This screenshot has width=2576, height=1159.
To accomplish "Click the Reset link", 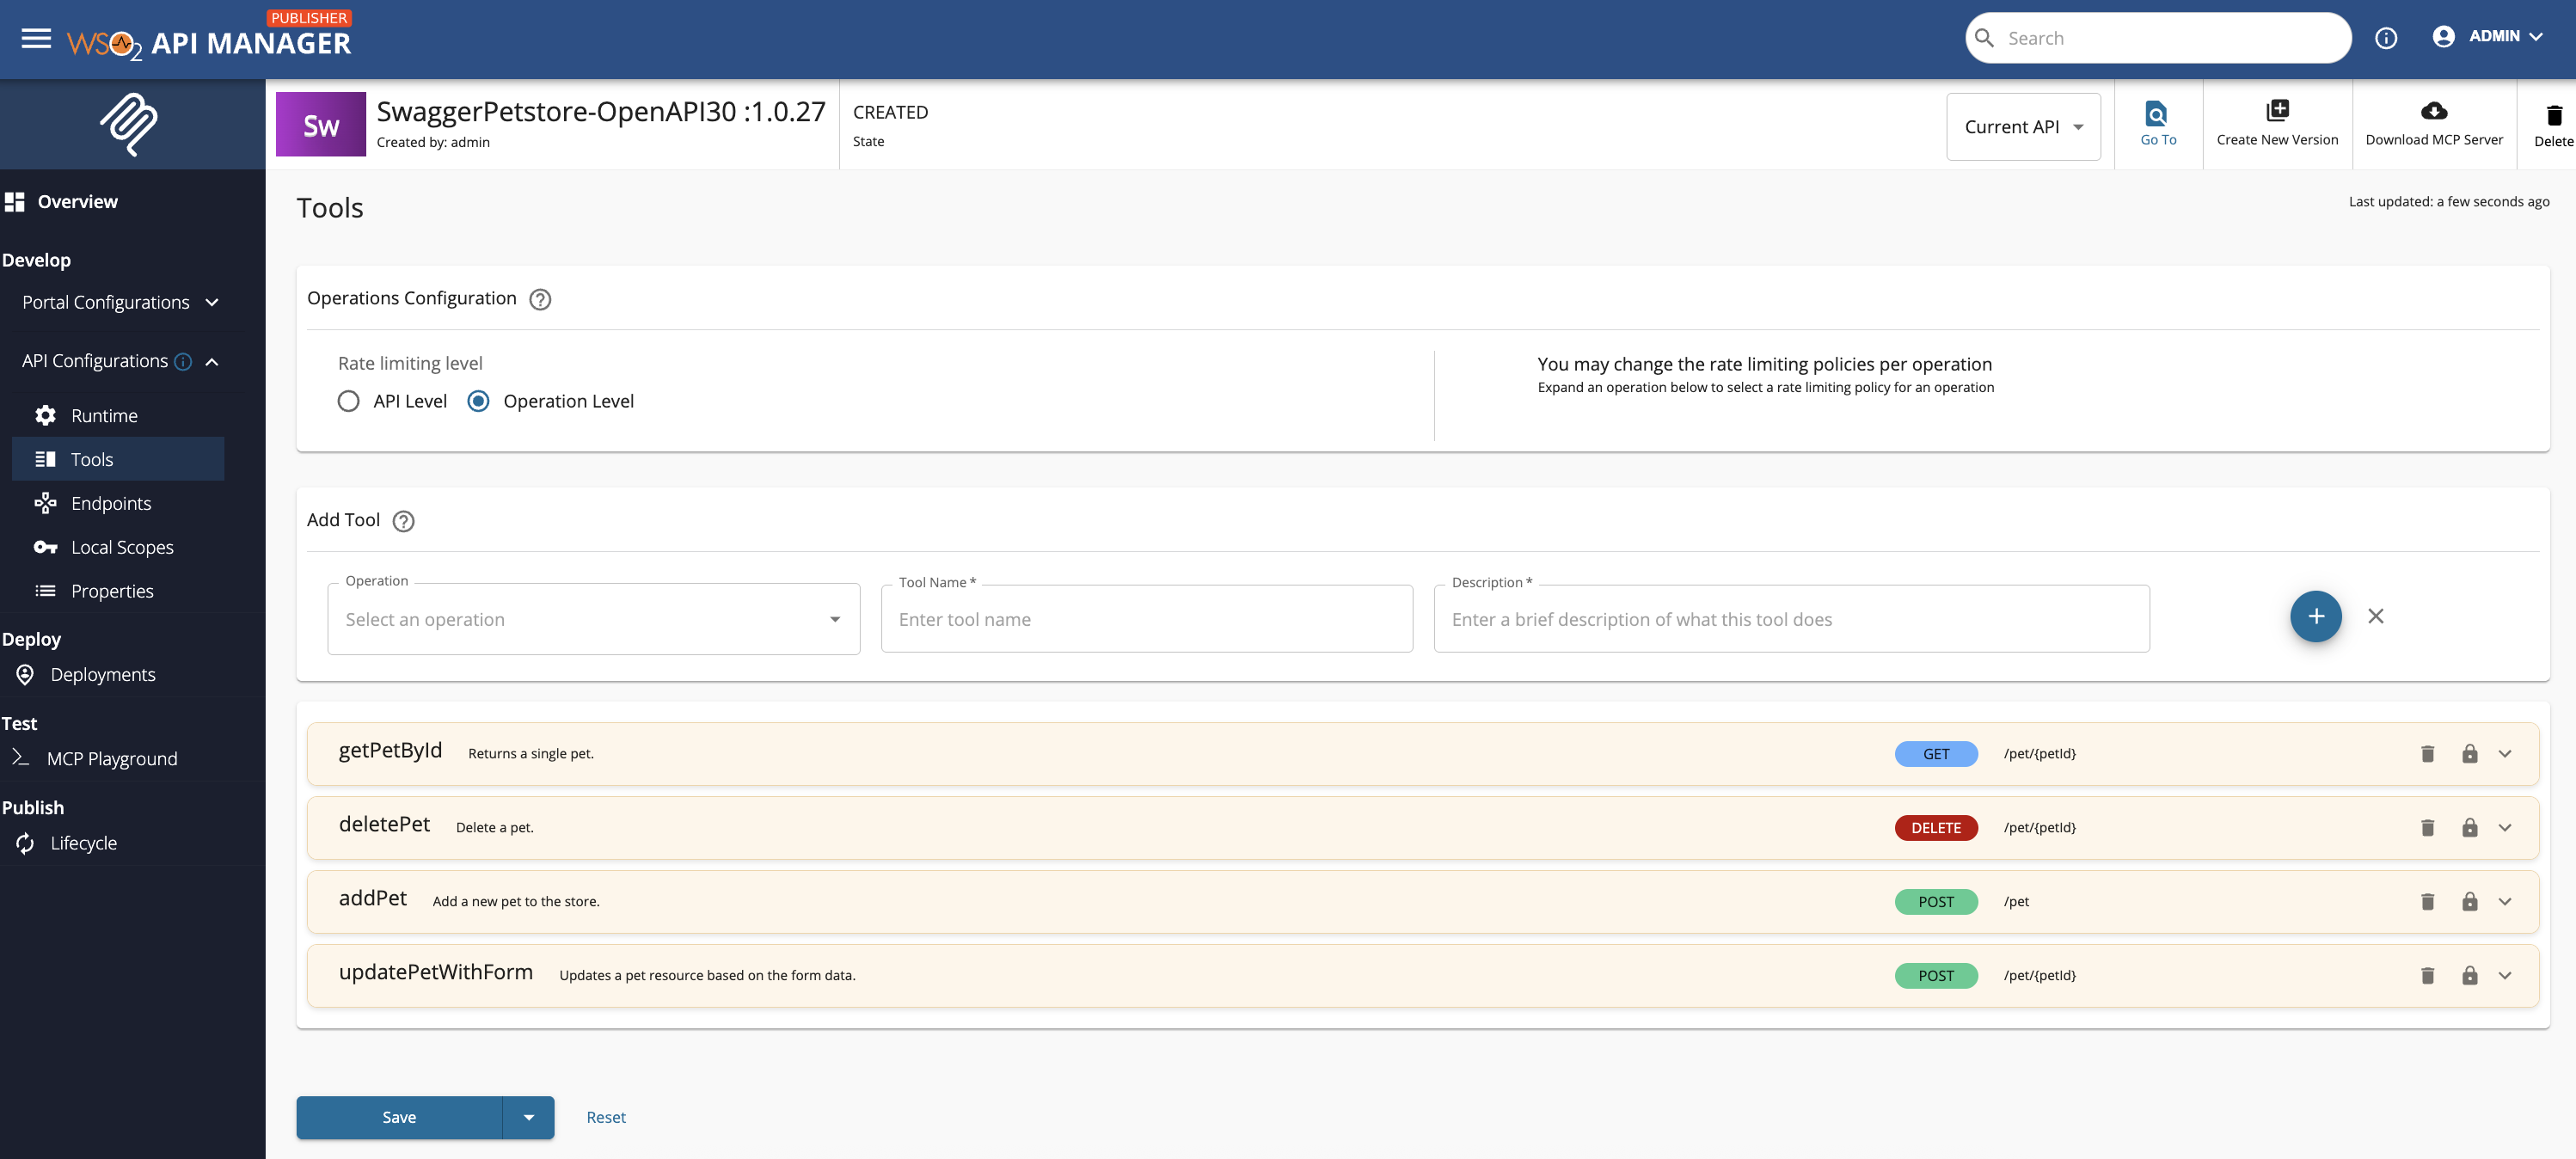I will (605, 1117).
